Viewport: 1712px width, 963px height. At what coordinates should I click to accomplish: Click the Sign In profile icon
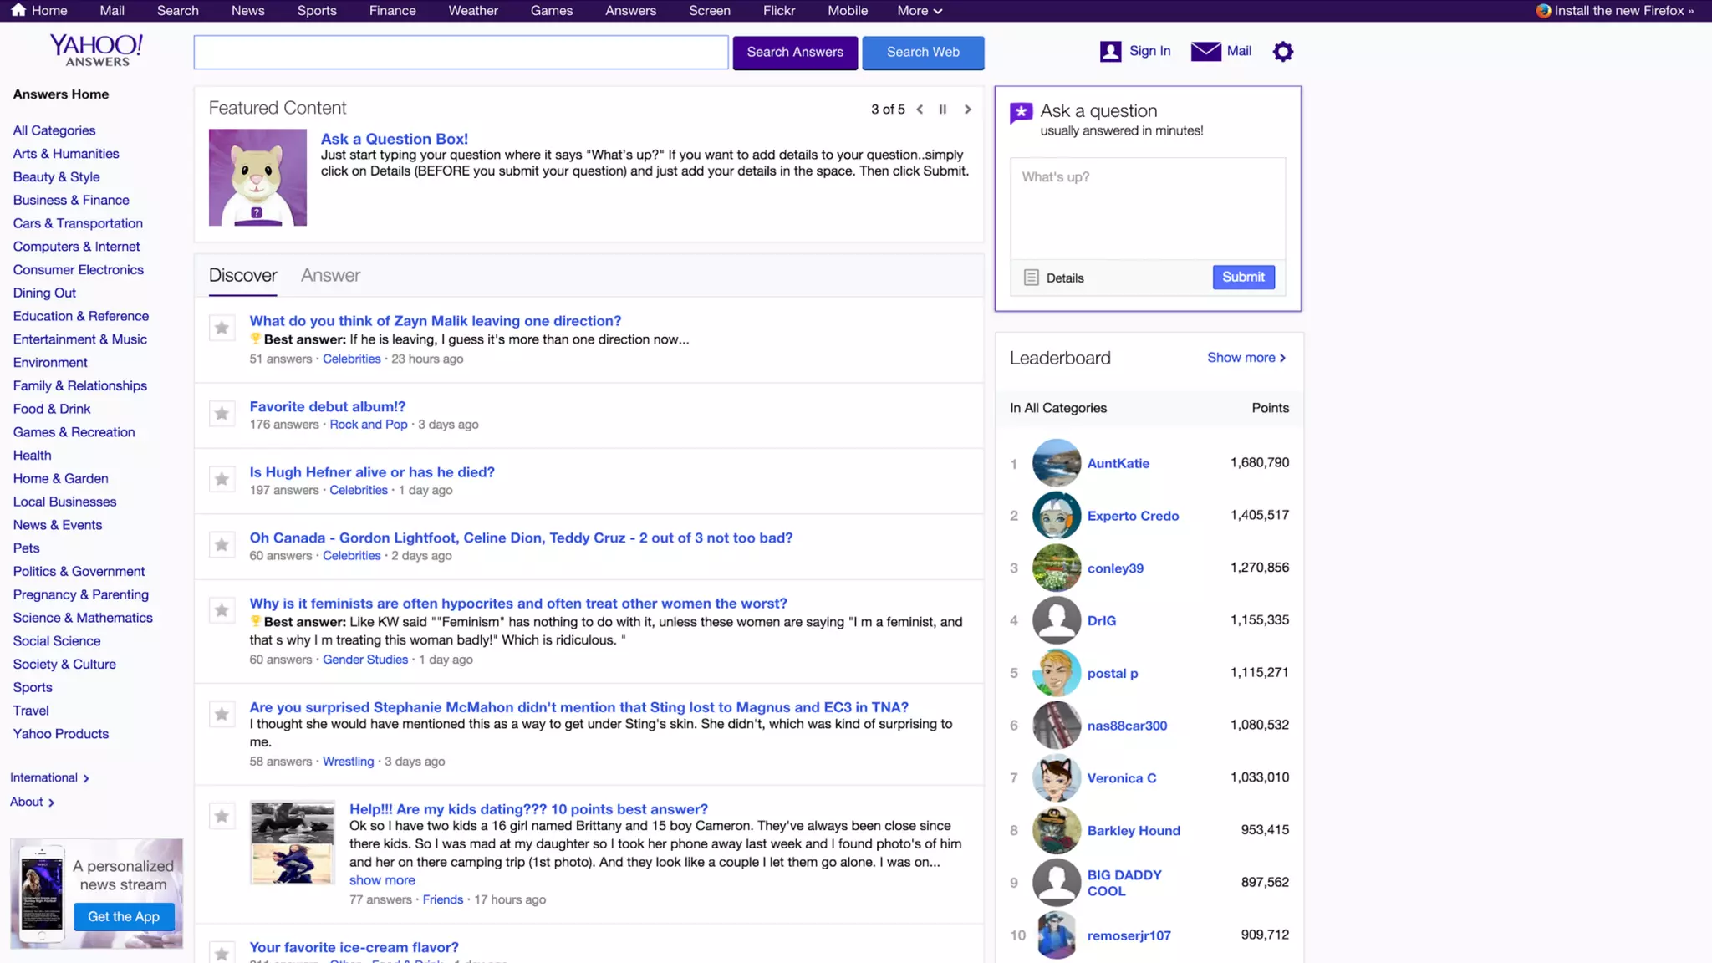pyautogui.click(x=1110, y=52)
